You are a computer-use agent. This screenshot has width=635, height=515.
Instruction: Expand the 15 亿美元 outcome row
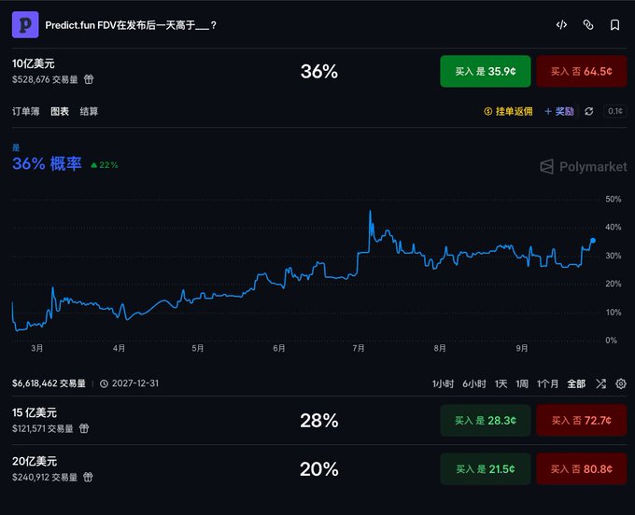319,421
